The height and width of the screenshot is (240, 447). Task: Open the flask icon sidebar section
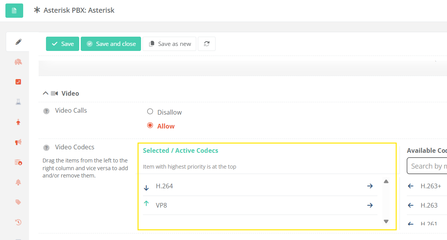pyautogui.click(x=18, y=102)
